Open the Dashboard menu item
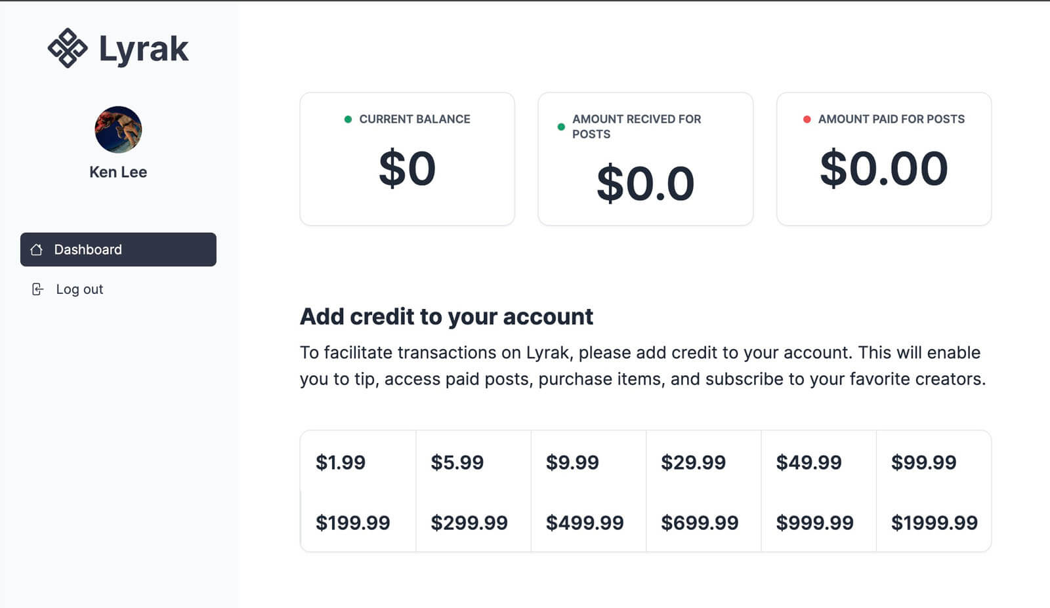Screen dimensions: 1050x608 tap(118, 250)
